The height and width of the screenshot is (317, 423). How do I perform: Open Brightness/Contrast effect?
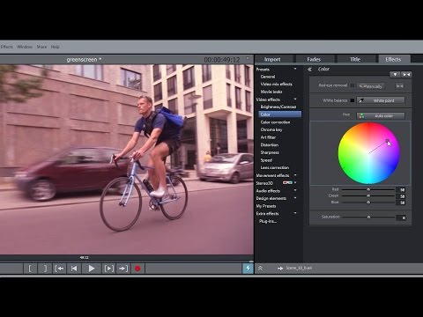pos(278,107)
